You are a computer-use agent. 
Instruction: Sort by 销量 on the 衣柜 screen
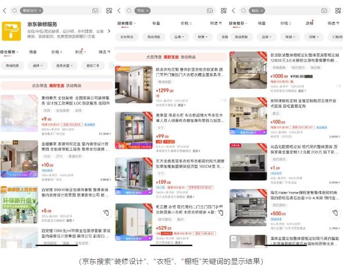coord(156,23)
